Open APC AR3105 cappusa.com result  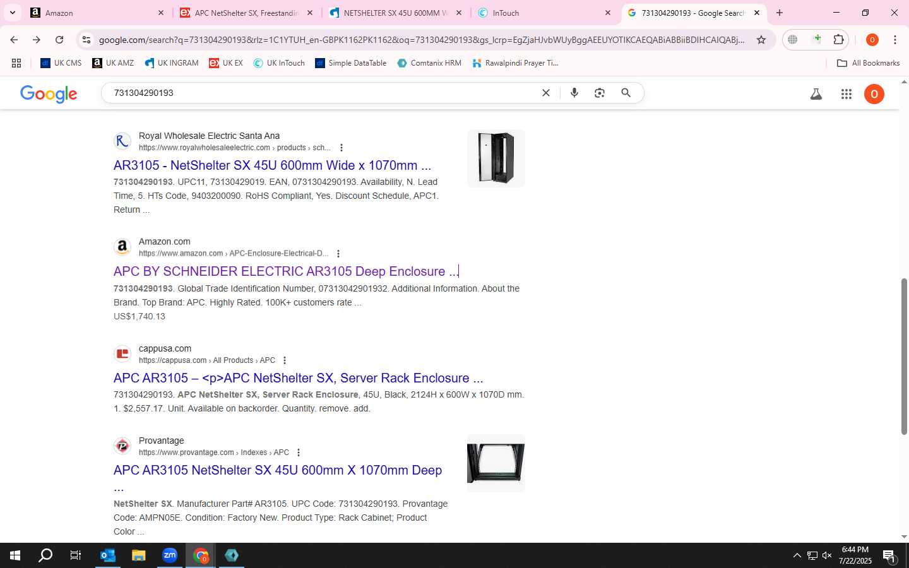(298, 378)
